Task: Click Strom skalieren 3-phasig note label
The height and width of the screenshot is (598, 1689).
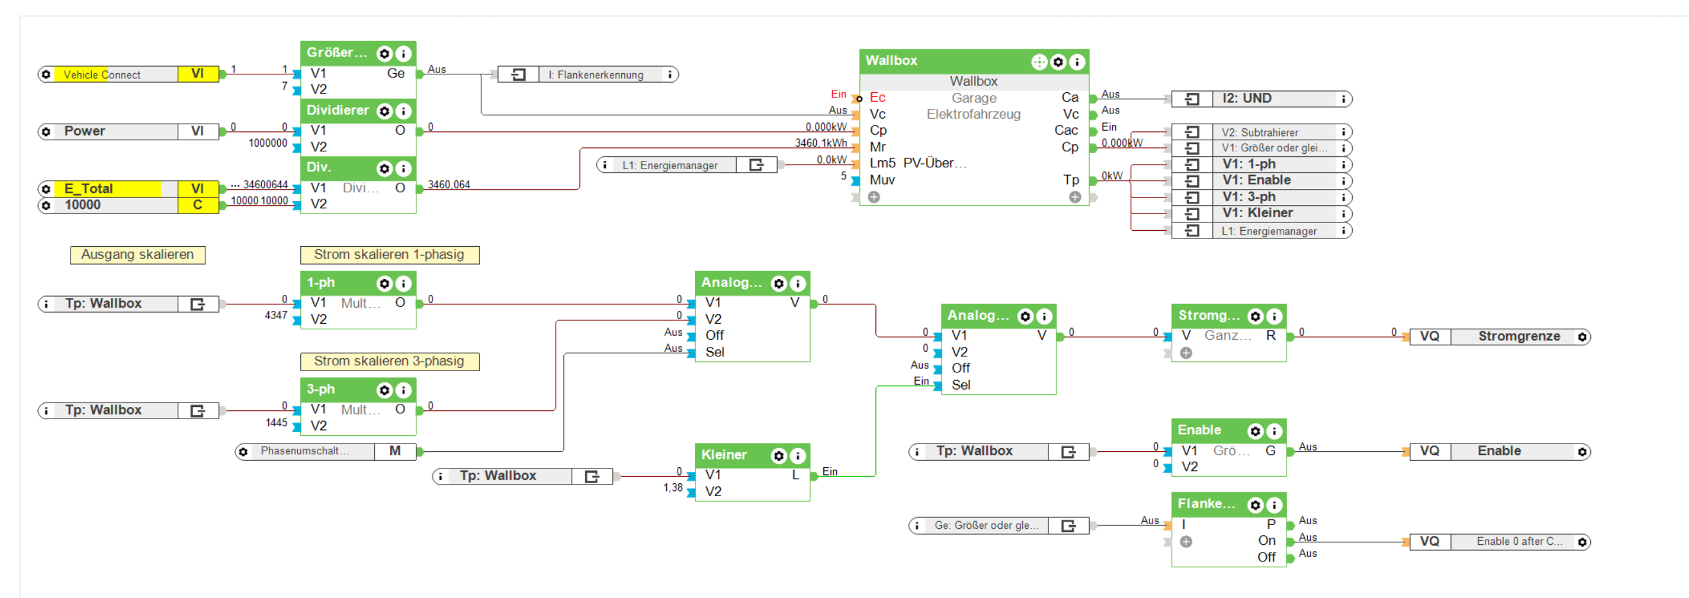Action: tap(390, 361)
